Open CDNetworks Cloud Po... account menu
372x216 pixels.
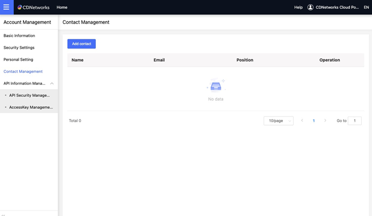pyautogui.click(x=337, y=7)
